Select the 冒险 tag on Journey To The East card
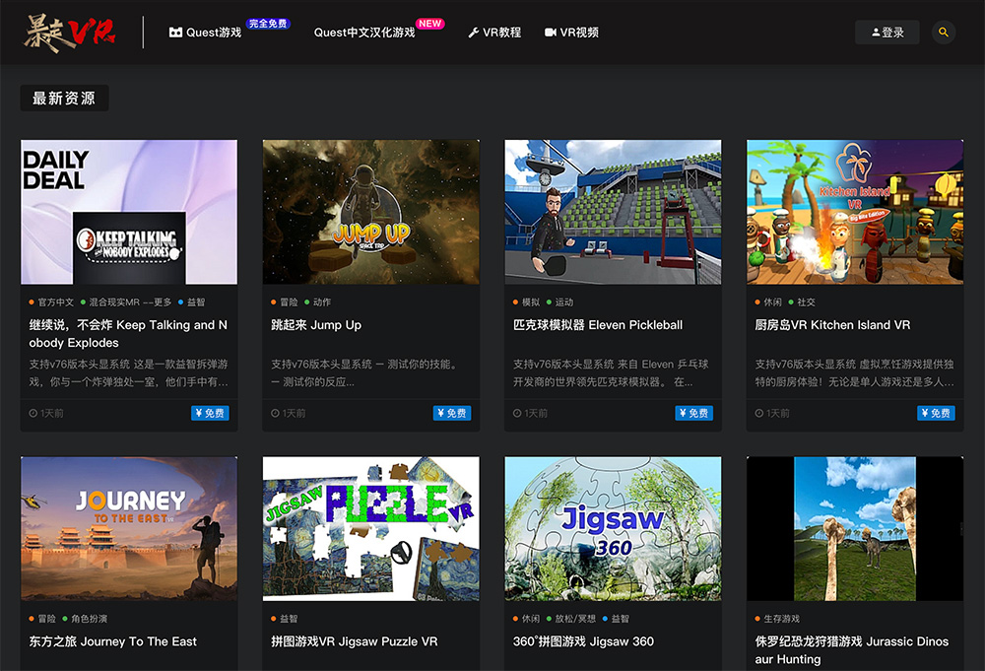The width and height of the screenshot is (985, 671). [42, 619]
